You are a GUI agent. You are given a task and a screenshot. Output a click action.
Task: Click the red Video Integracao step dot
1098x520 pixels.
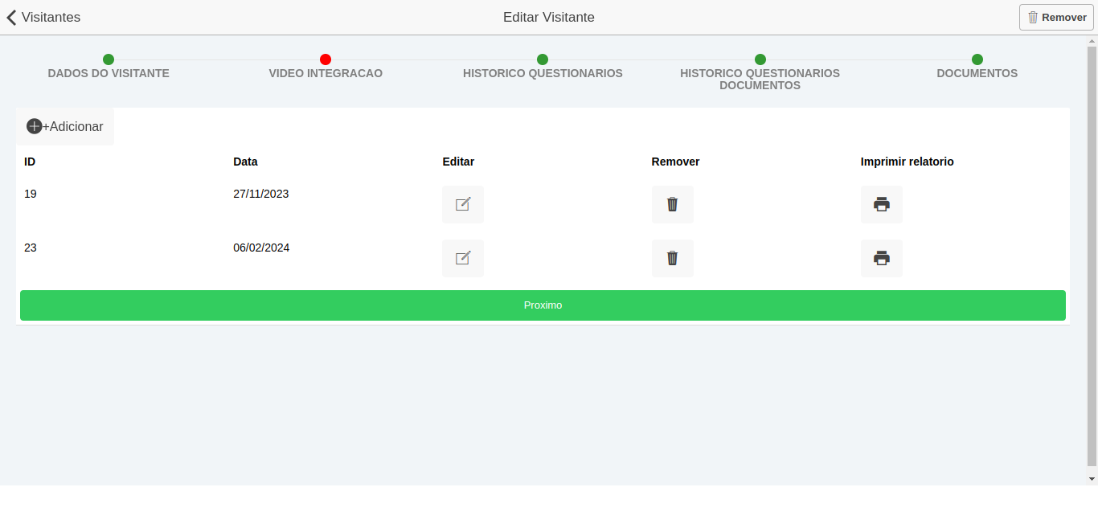tap(326, 59)
